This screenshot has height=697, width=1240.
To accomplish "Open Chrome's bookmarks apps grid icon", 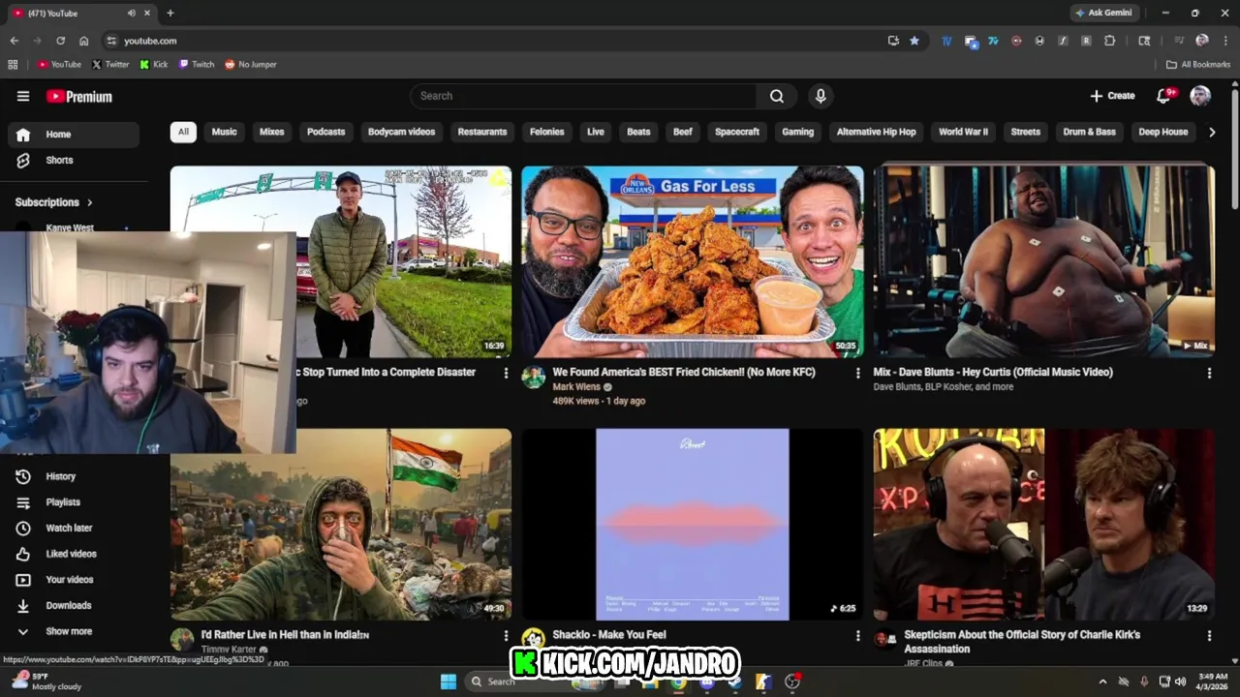I will (x=13, y=65).
